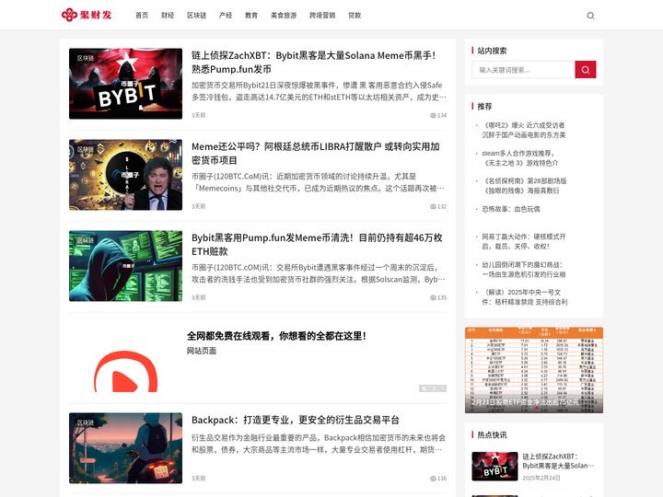This screenshot has width=663, height=497.
Task: Click the LIBRA president article thumbnail
Action: (x=125, y=175)
